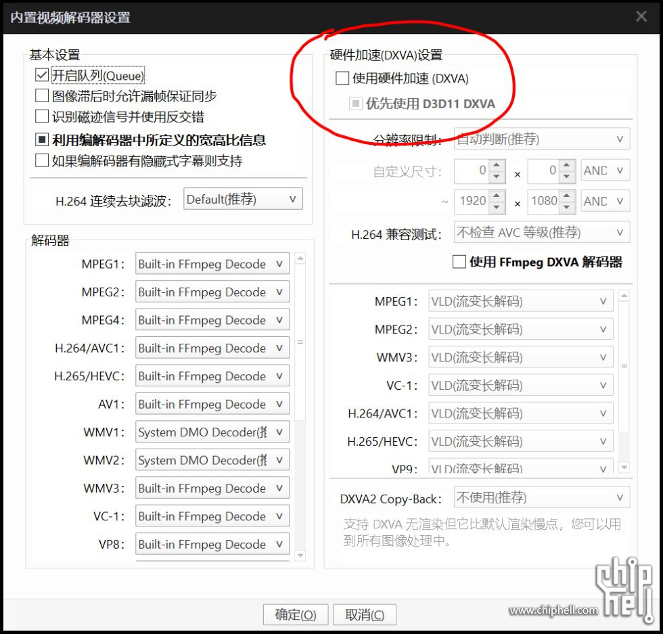Toggle 优先使用 D3D11 DXVA checkbox

coord(356,104)
